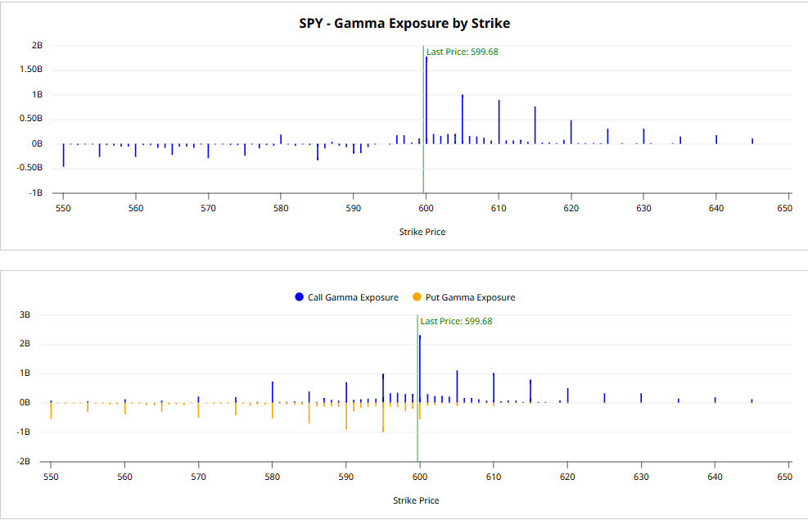808x520 pixels.
Task: Select the orange put bar at strike 590
Action: (346, 416)
